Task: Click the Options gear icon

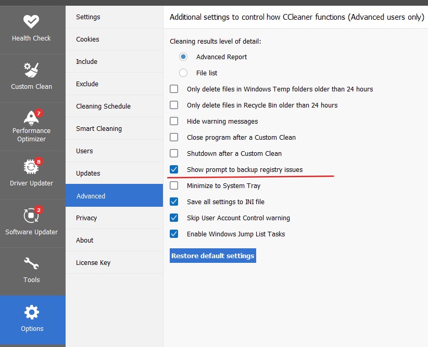Action: pyautogui.click(x=32, y=312)
